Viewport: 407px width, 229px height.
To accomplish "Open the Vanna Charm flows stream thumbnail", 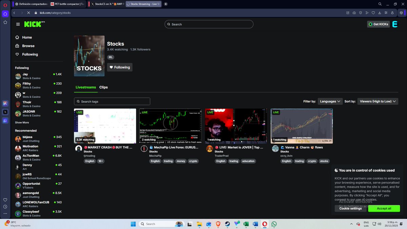I will [x=302, y=126].
